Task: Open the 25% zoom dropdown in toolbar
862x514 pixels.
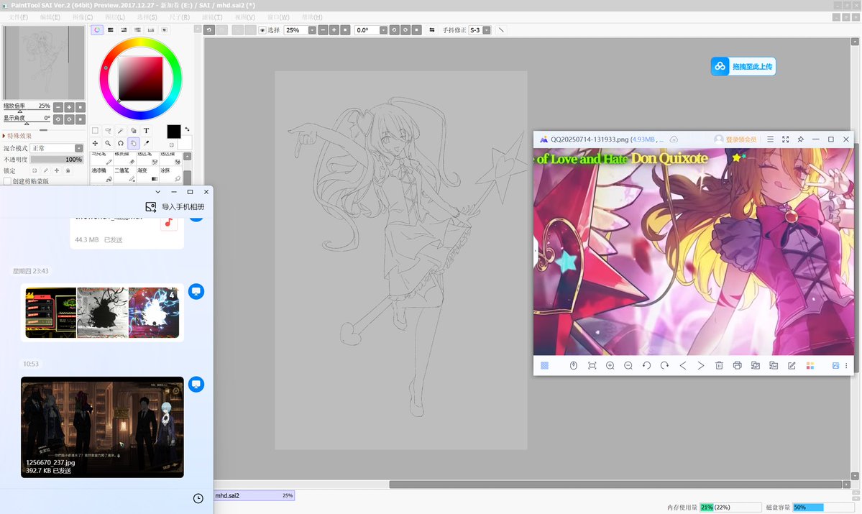Action: coord(312,30)
